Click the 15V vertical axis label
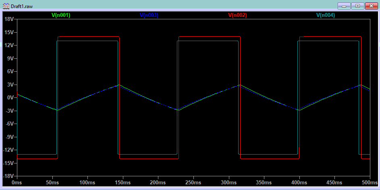 click(9, 32)
